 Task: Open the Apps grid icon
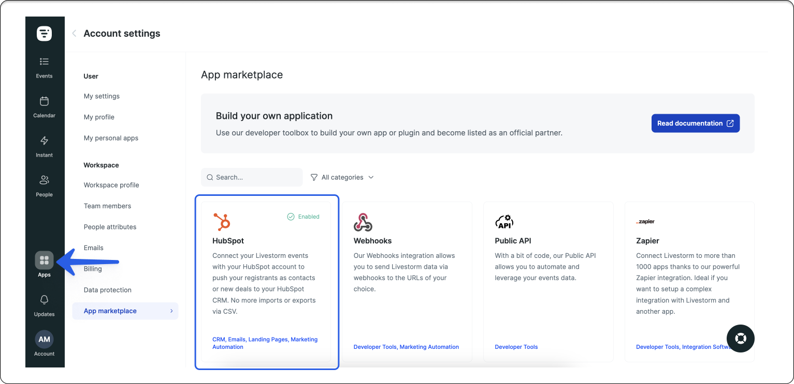pos(45,260)
